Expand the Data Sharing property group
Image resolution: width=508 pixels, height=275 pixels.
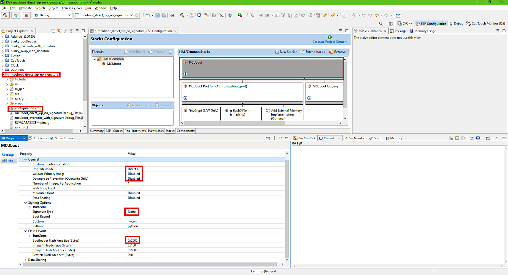click(x=26, y=259)
